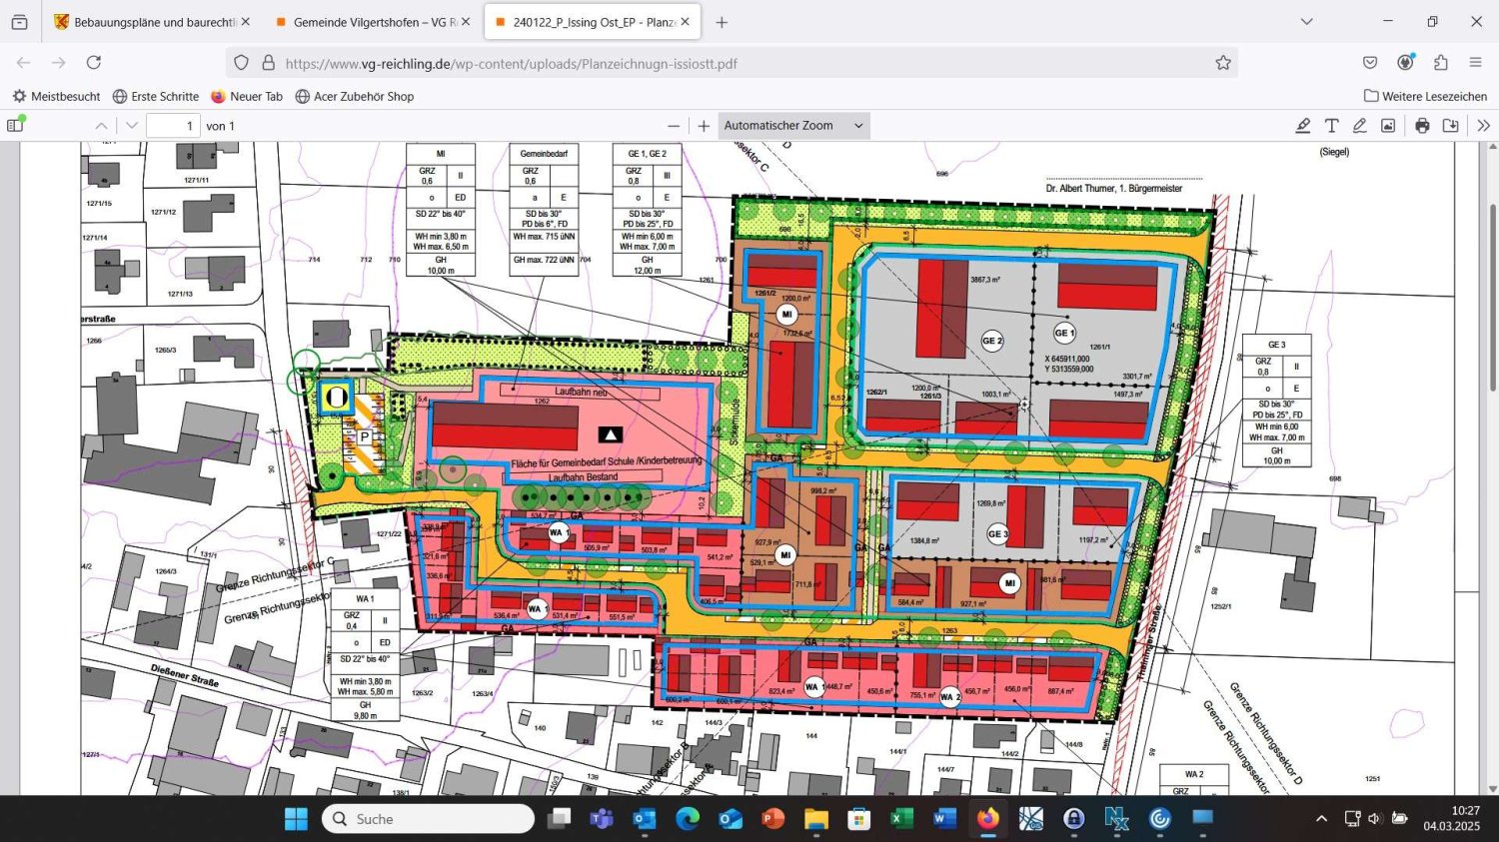Bookmark this page with the star
Viewport: 1499px width, 842px height.
pyautogui.click(x=1223, y=63)
